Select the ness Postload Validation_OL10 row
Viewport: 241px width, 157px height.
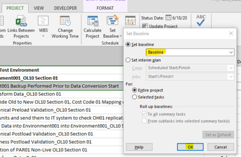pyautogui.click(x=61, y=142)
